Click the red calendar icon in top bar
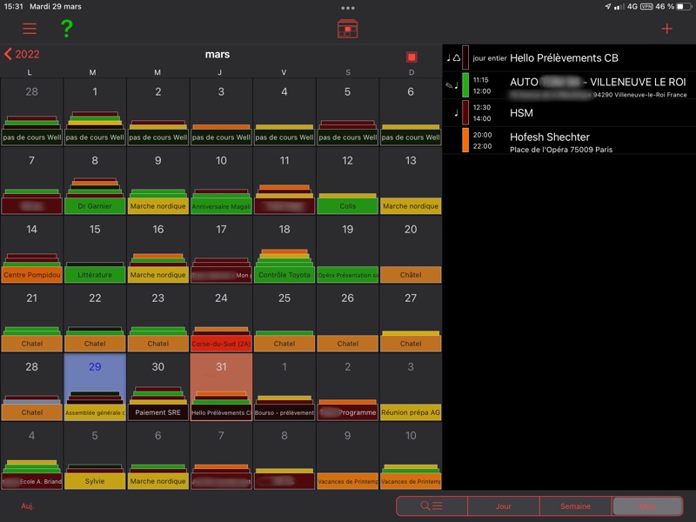Image resolution: width=696 pixels, height=522 pixels. click(348, 29)
